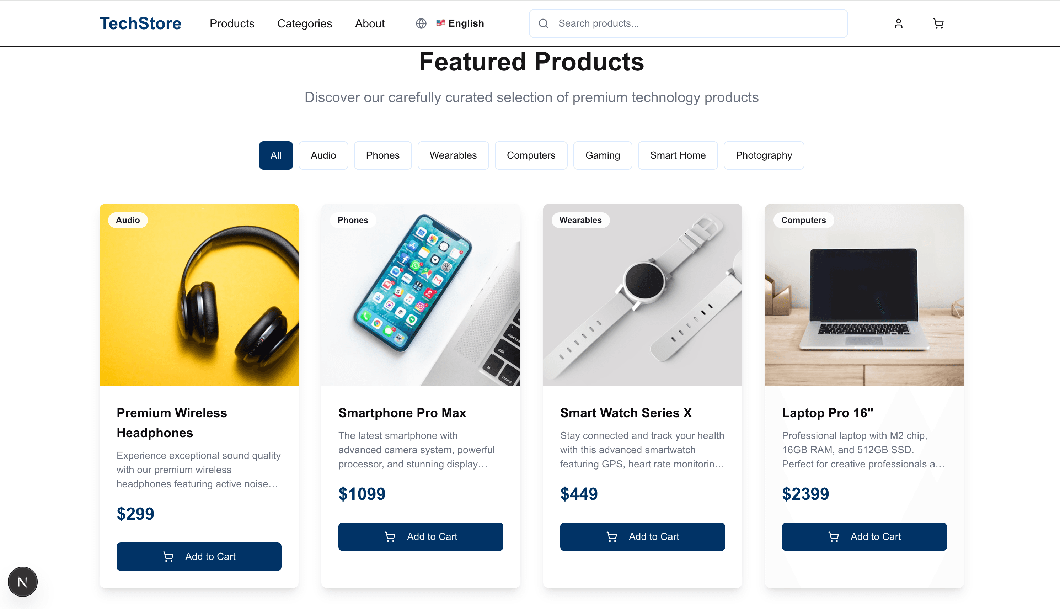The width and height of the screenshot is (1060, 609).
Task: Open the Products menu item
Action: (232, 24)
